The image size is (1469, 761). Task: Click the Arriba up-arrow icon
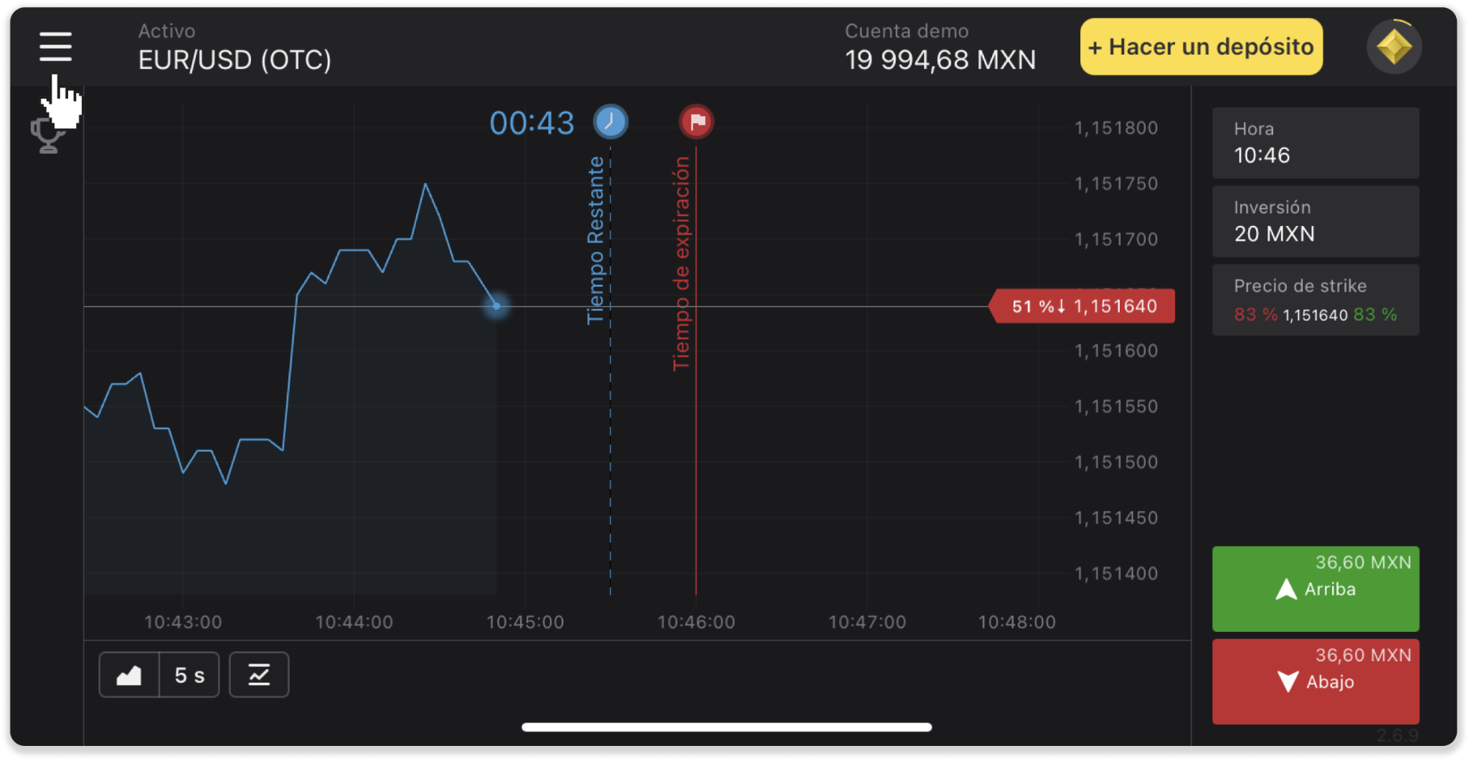click(x=1286, y=590)
